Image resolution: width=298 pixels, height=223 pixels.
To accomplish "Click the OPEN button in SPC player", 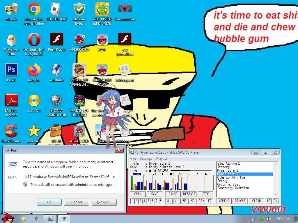I will pyautogui.click(x=138, y=194).
